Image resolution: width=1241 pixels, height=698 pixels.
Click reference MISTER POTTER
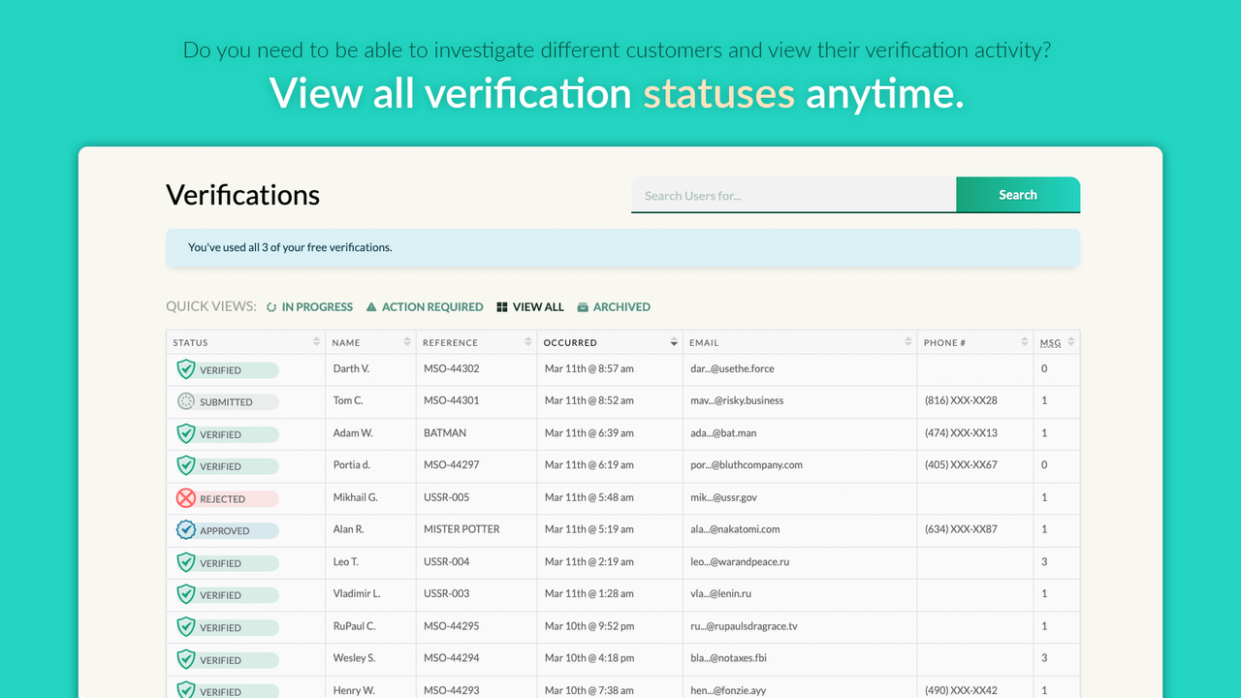click(x=461, y=529)
